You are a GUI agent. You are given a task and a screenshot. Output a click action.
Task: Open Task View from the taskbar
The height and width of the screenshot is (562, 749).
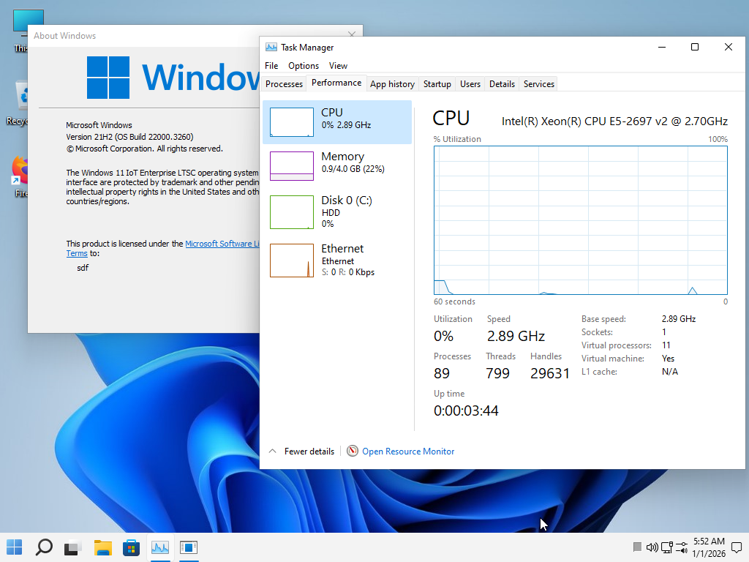click(72, 547)
